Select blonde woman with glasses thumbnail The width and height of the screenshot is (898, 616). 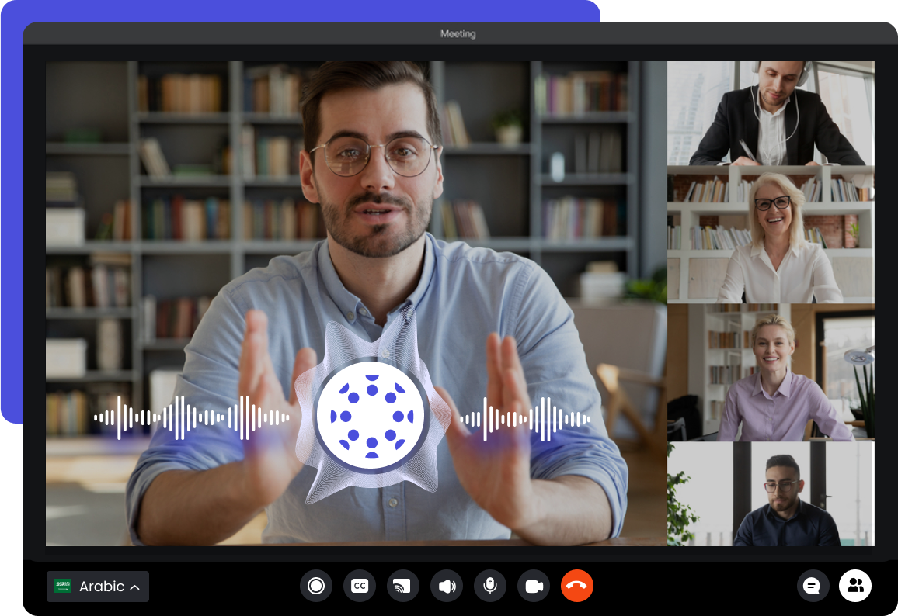coord(771,234)
